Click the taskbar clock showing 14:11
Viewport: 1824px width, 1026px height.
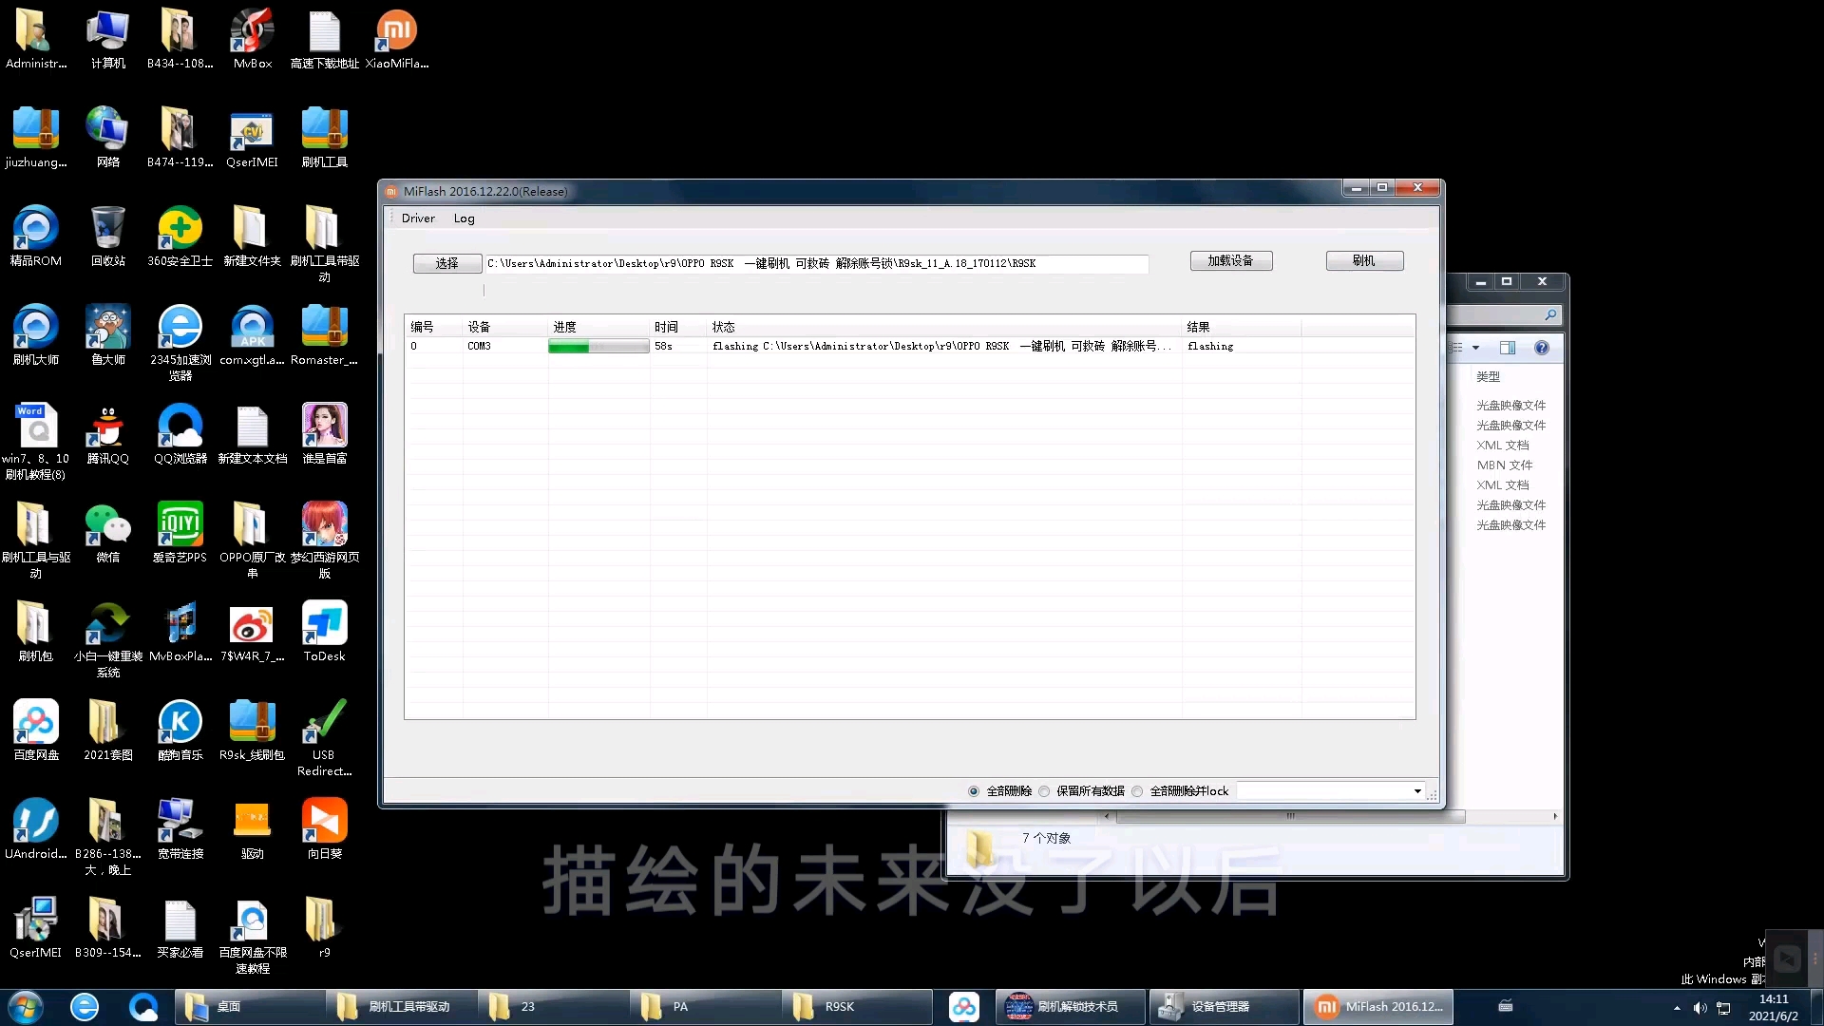(x=1774, y=1007)
